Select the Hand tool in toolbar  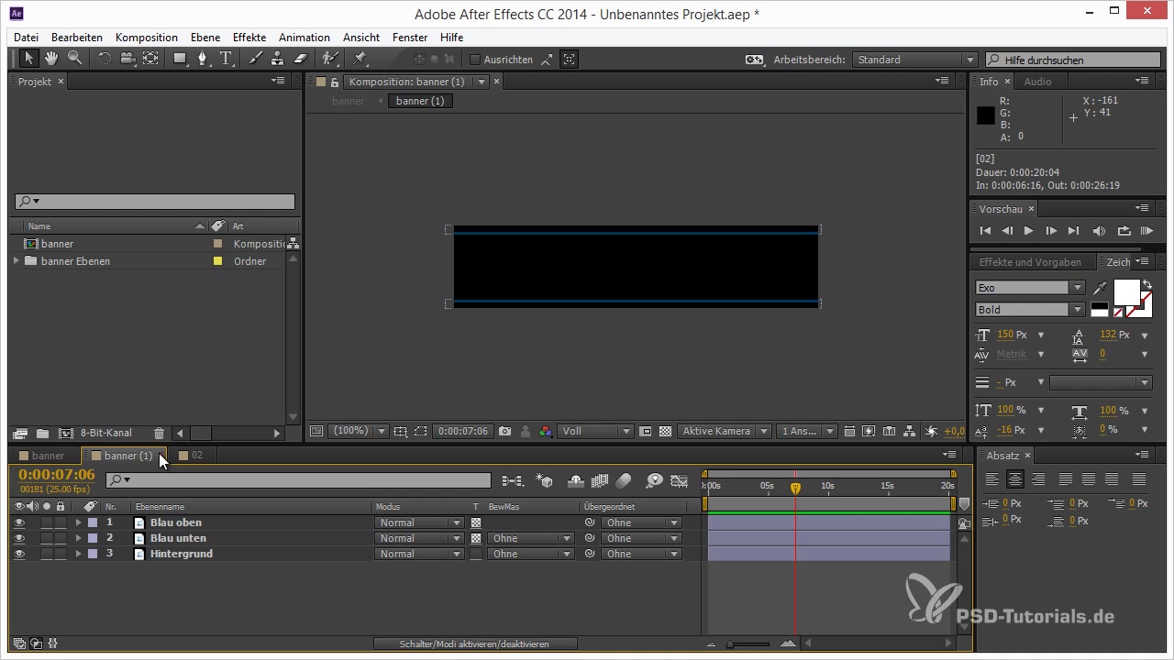tap(51, 59)
